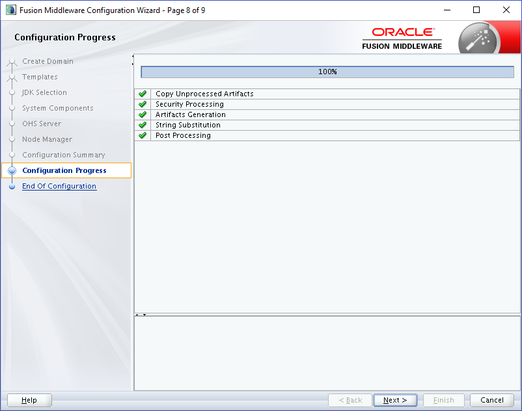The height and width of the screenshot is (411, 522).
Task: Open the End Of Configuration link
Action: 59,186
